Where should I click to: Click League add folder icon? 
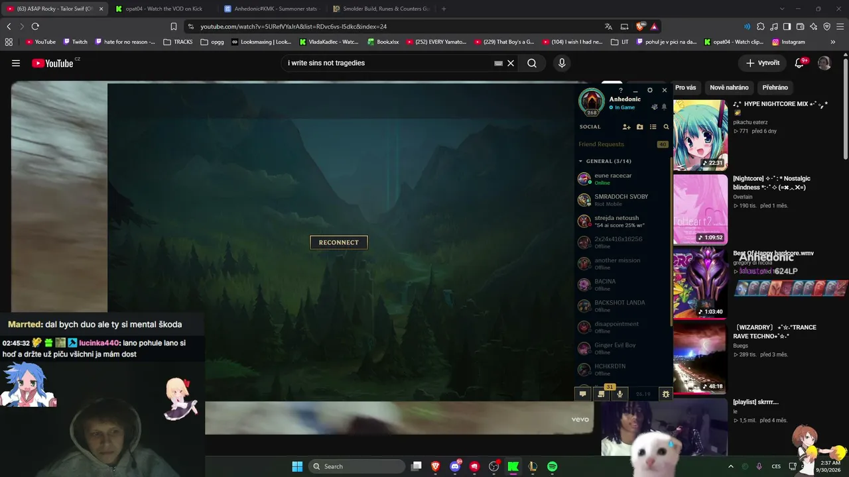pos(639,127)
